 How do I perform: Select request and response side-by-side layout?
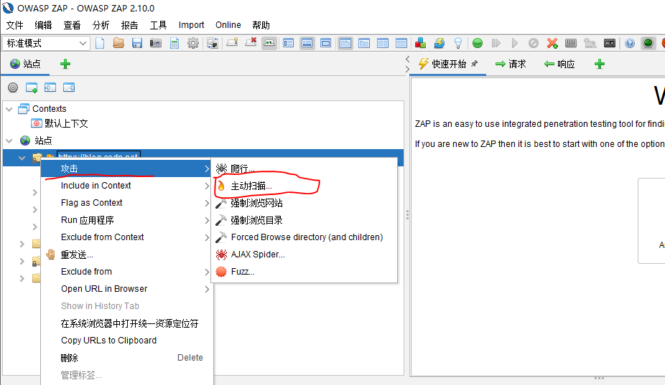[383, 43]
